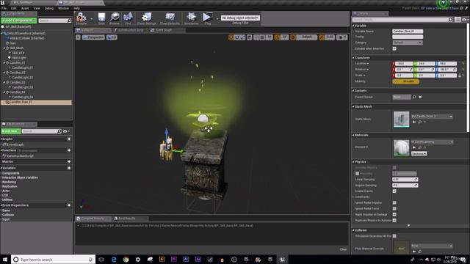This screenshot has height=264, width=470.
Task: Click the scale lock icon in Transform
Action: 460,76
